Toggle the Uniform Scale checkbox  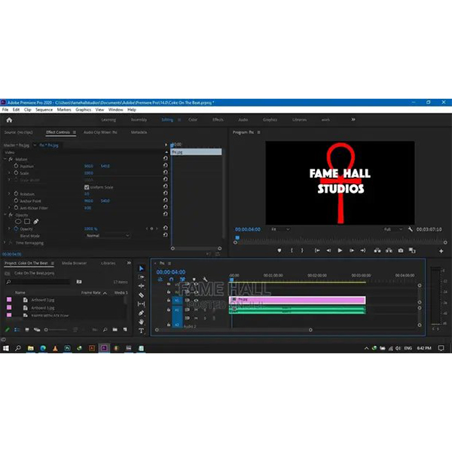(x=87, y=187)
